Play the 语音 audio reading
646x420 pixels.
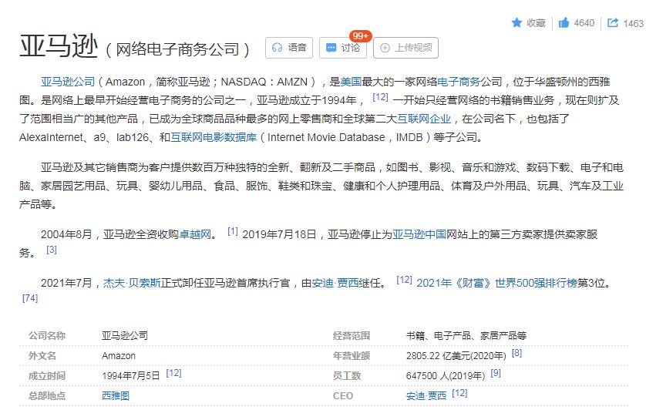(289, 48)
